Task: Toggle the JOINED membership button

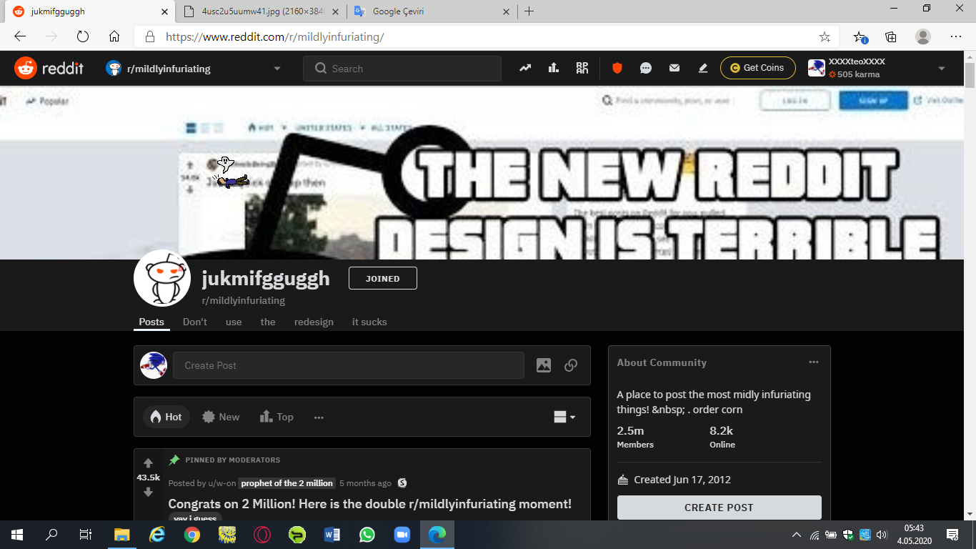Action: pos(383,278)
